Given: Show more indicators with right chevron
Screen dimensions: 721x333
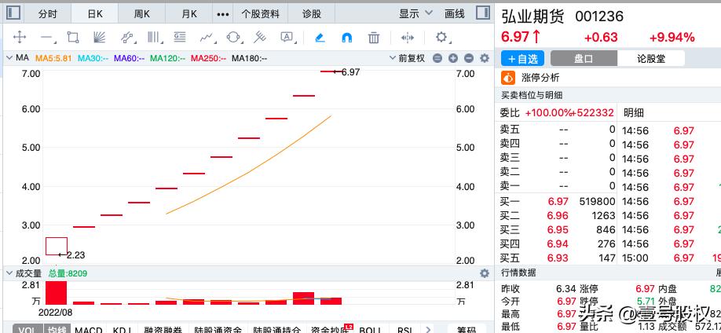Looking at the screenshot, I should pos(430,329).
